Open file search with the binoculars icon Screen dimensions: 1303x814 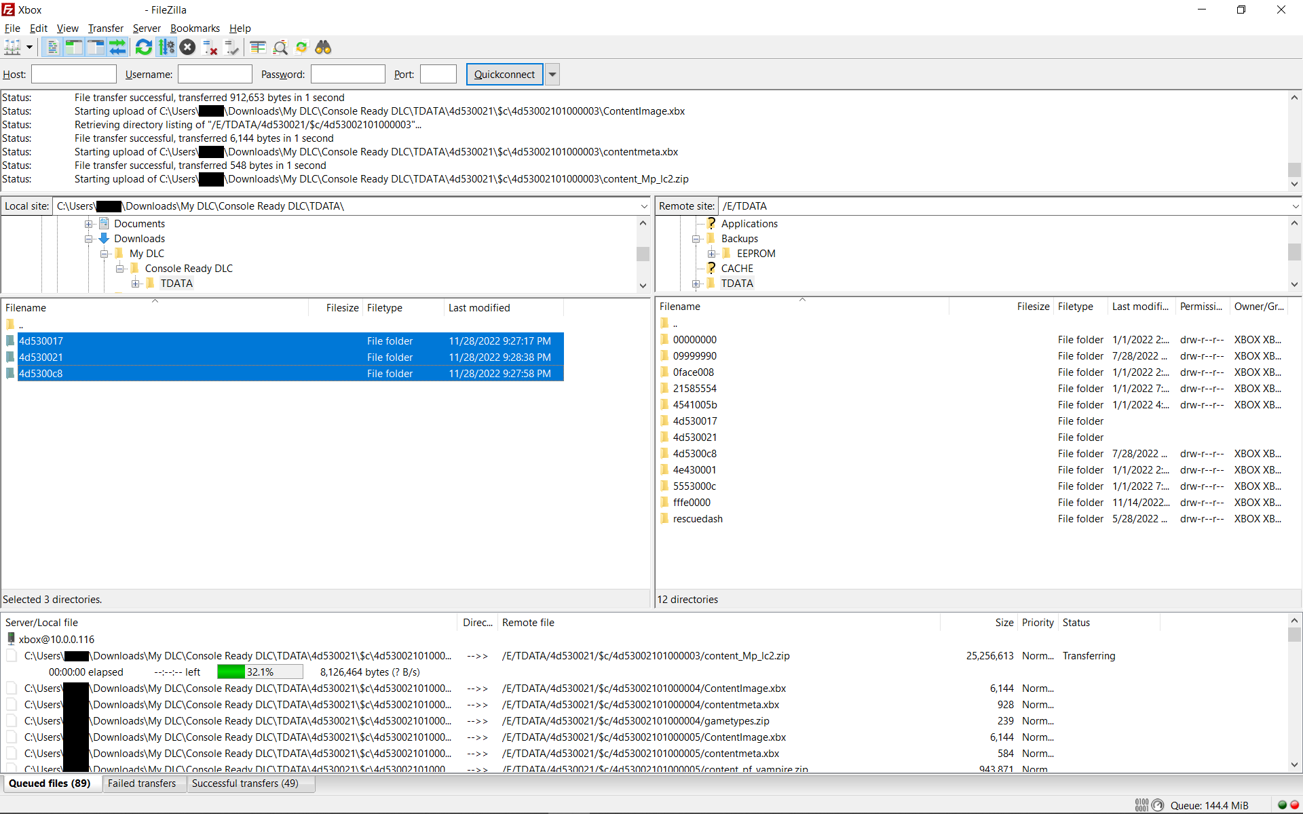pos(323,47)
